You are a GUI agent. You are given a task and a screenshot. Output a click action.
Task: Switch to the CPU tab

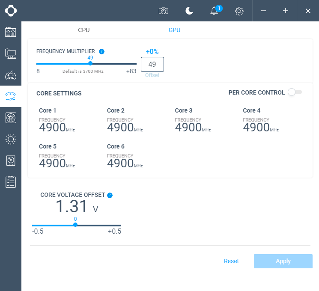point(84,30)
